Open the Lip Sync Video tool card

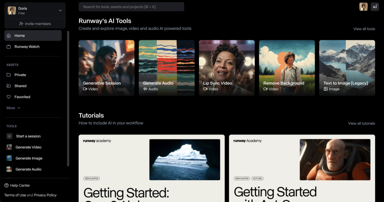coord(226,68)
